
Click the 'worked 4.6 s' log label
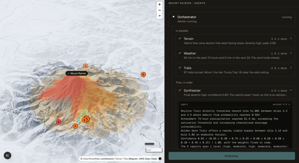click(x=281, y=104)
